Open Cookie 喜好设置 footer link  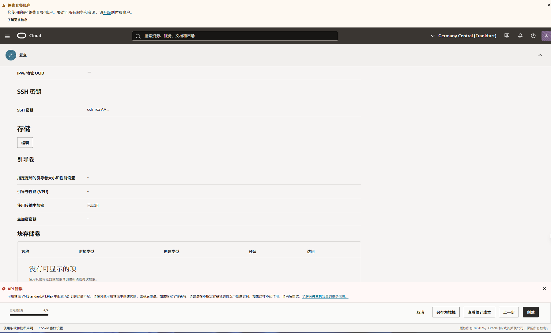[x=51, y=328]
